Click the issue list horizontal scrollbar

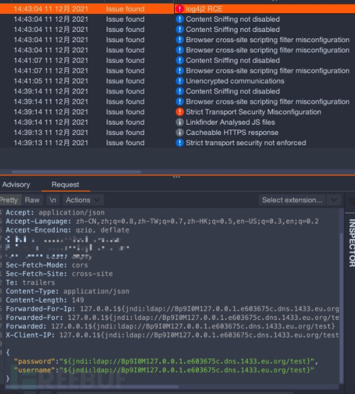[x=77, y=172]
